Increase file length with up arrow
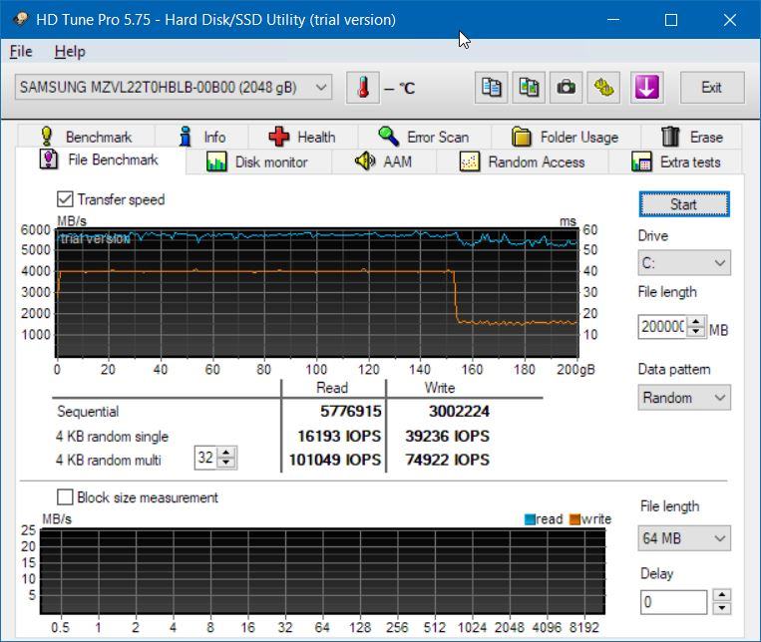The height and width of the screenshot is (642, 761). point(696,321)
